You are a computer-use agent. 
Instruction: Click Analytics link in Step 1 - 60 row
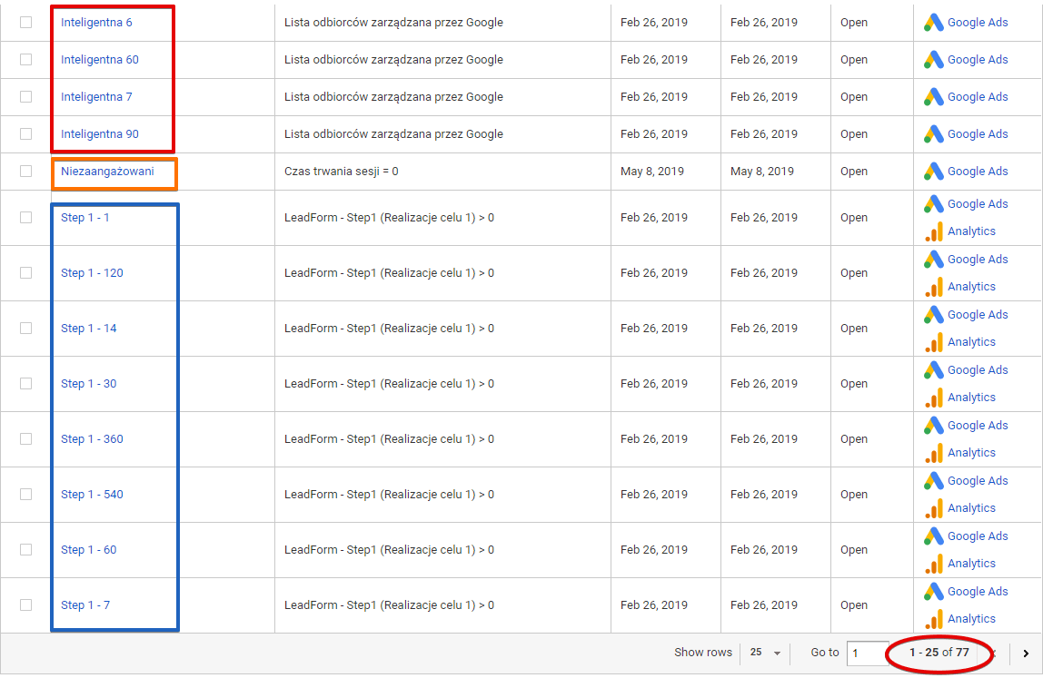[971, 564]
